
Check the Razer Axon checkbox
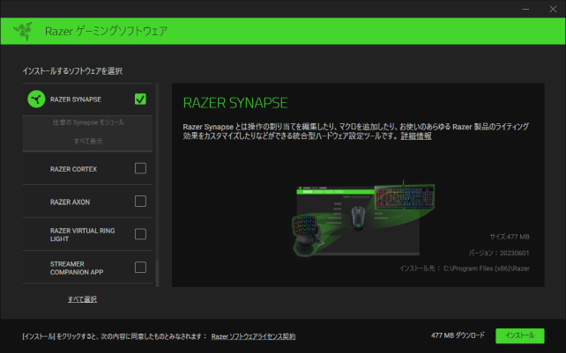click(140, 202)
